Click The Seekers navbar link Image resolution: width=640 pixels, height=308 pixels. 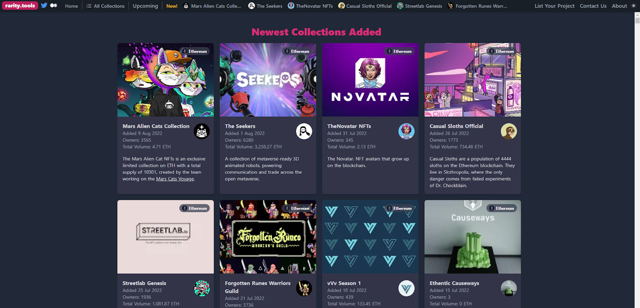[265, 6]
